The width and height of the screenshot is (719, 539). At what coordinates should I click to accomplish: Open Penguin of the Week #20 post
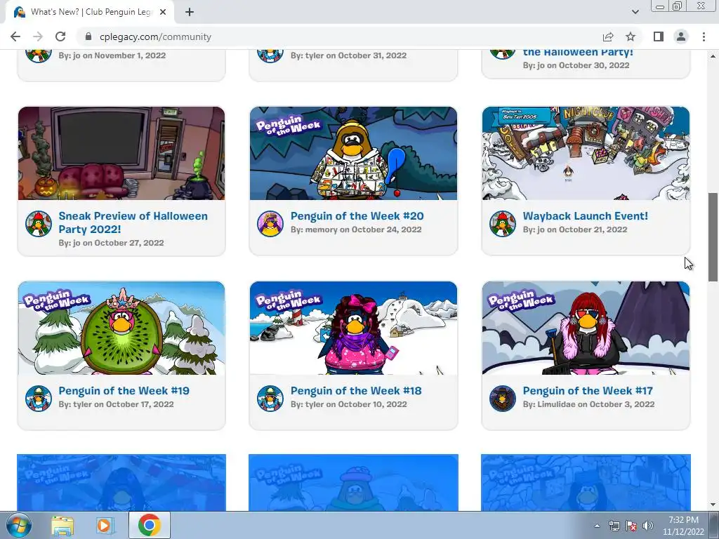click(x=357, y=216)
